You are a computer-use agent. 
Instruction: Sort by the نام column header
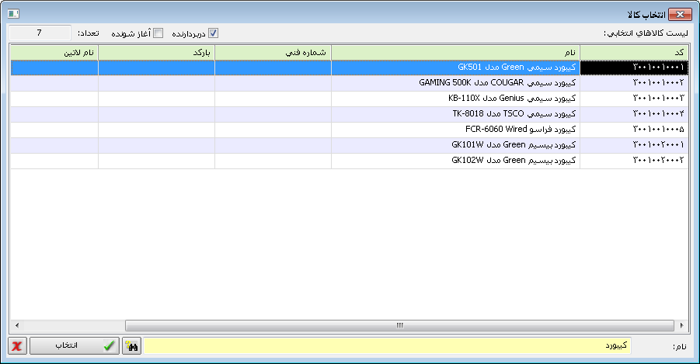click(455, 52)
